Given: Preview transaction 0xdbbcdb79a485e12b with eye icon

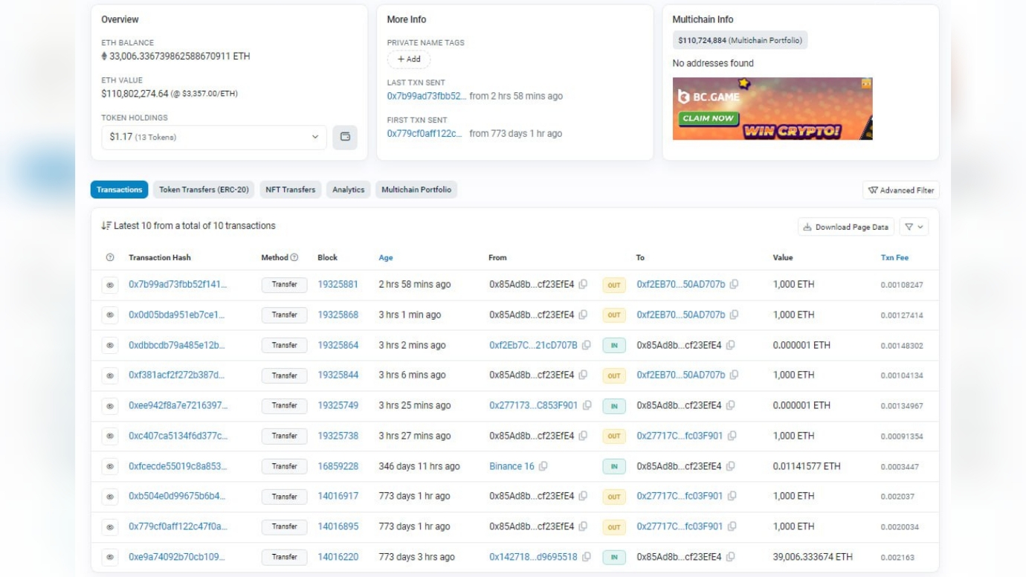Looking at the screenshot, I should (x=110, y=346).
